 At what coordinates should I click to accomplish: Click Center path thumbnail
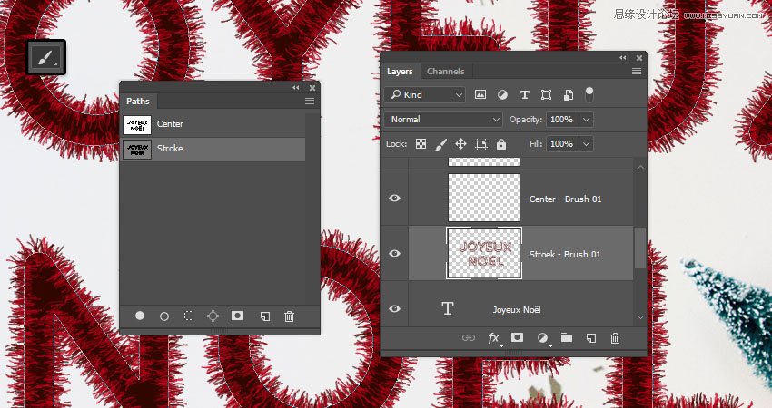pyautogui.click(x=137, y=125)
